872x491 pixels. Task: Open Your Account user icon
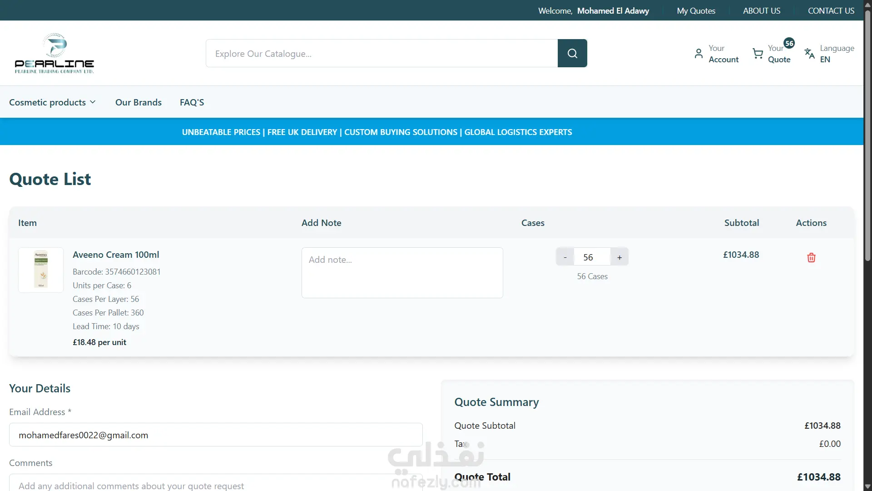click(x=699, y=54)
